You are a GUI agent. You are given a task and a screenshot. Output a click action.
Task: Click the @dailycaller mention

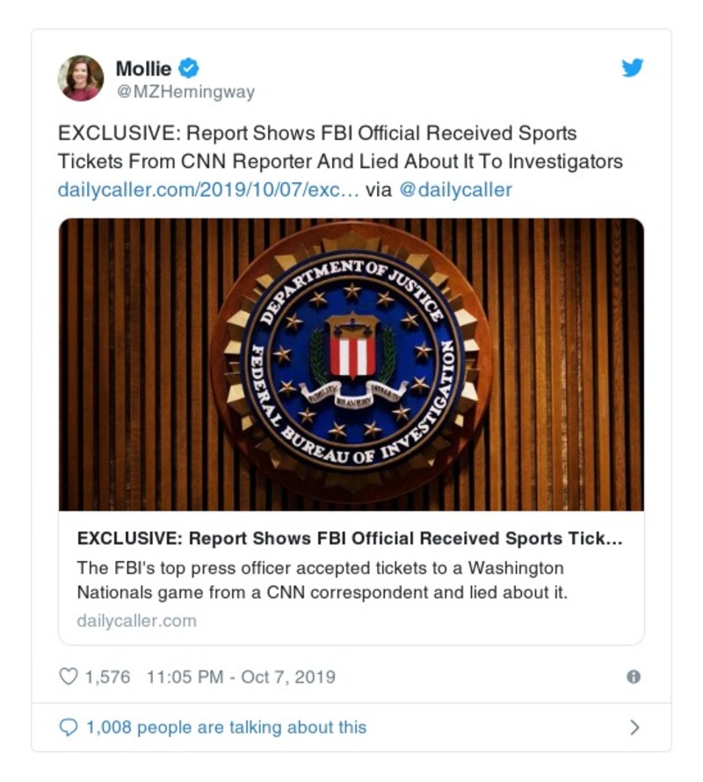(x=455, y=189)
